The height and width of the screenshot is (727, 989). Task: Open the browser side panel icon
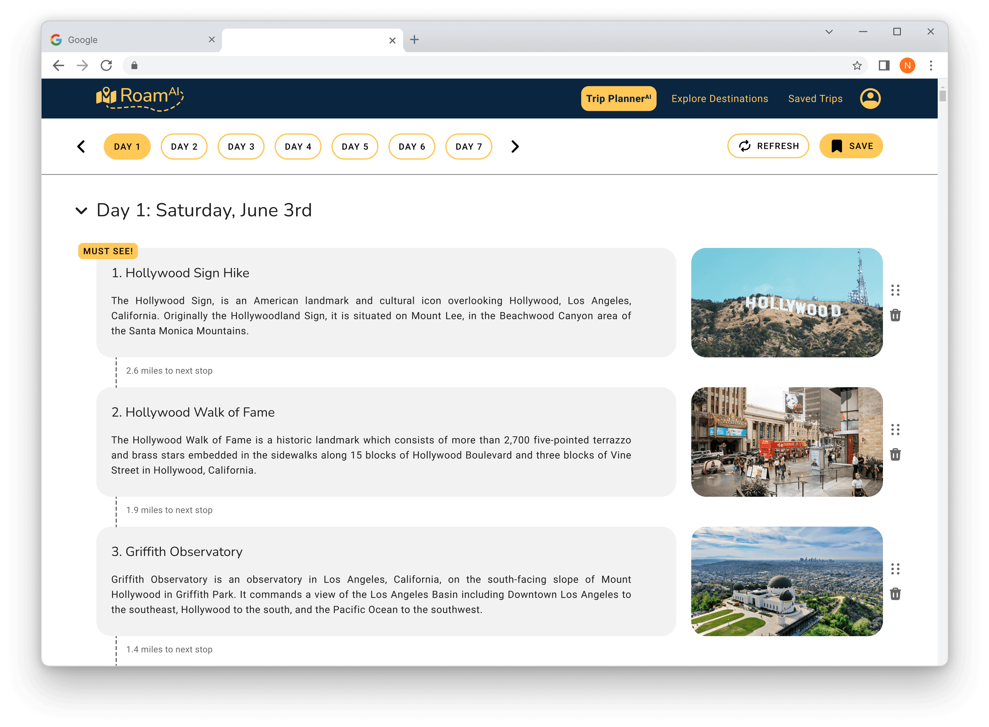pos(884,65)
